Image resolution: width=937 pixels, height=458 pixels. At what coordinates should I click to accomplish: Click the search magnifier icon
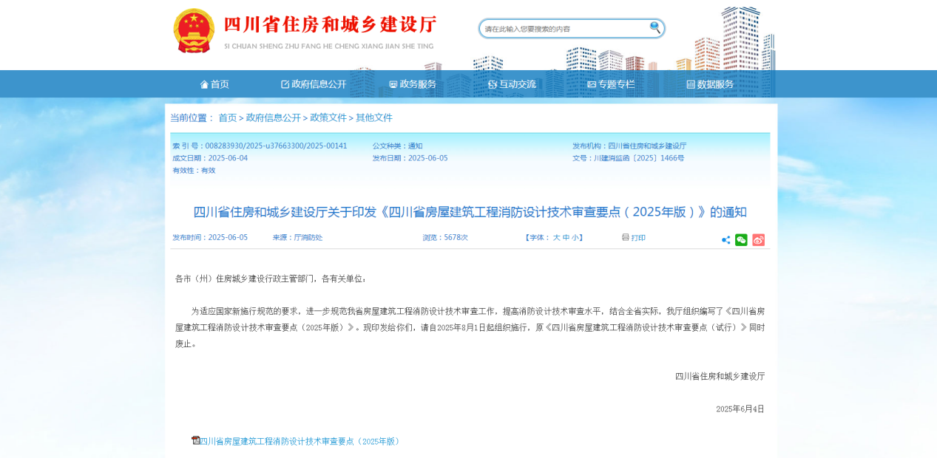click(654, 28)
